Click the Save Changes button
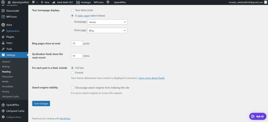The image size is (268, 122). click(41, 104)
